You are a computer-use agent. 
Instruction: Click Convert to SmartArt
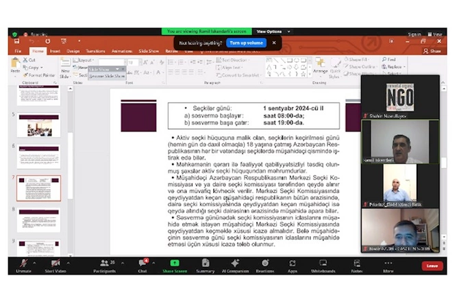coord(238,75)
